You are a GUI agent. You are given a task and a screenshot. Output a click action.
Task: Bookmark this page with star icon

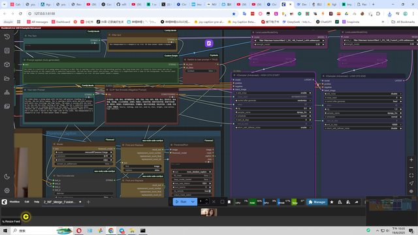click(x=234, y=14)
